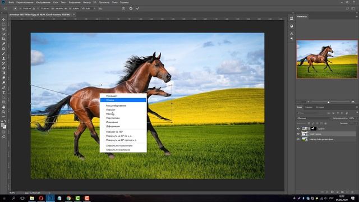The image size is (359, 202).
Task: Toggle type layer filter in Layers panel
Action: coord(338,113)
